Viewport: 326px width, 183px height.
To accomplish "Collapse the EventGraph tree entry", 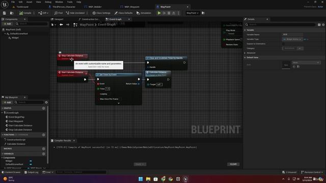I will pyautogui.click(x=2, y=113).
